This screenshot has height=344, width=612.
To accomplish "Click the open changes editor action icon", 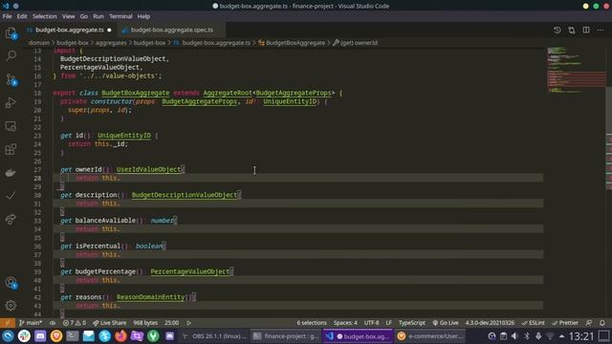I will pos(572,30).
